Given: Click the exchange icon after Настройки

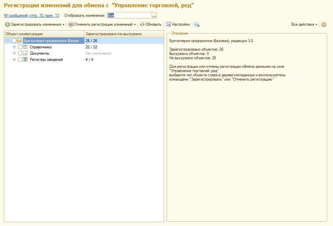Looking at the screenshot, I should click(x=197, y=24).
